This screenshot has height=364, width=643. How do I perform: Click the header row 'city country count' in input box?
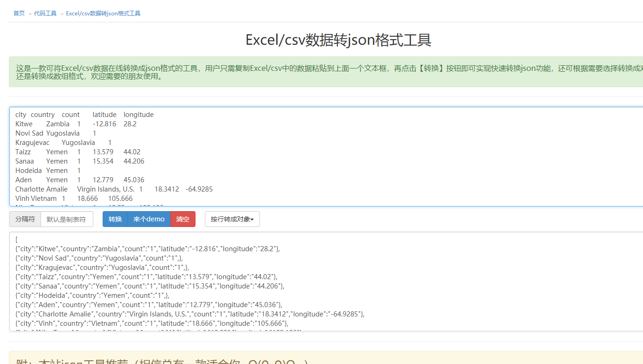tap(84, 115)
